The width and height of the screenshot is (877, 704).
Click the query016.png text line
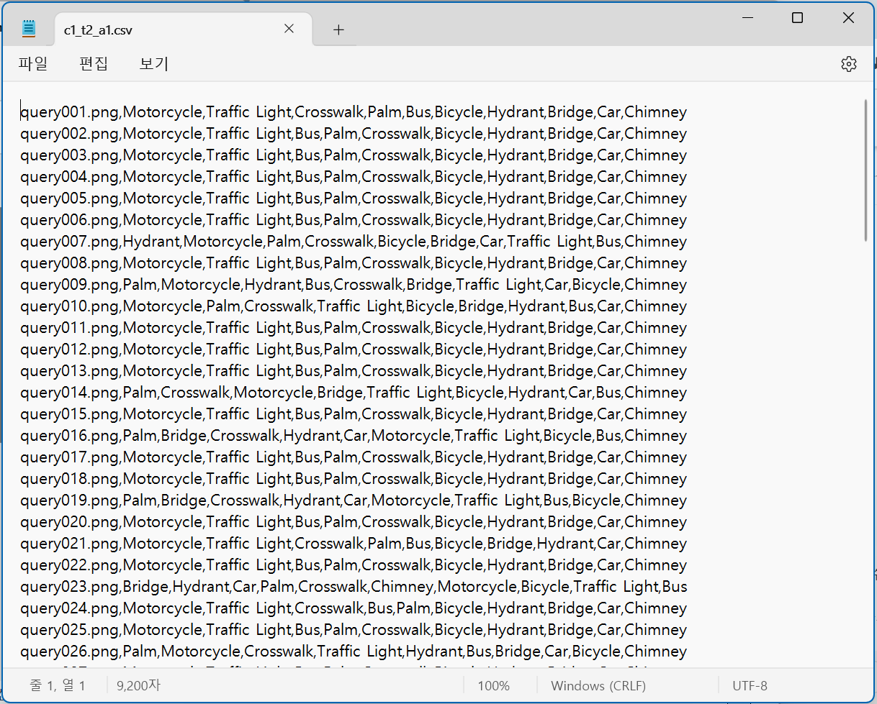click(x=354, y=436)
